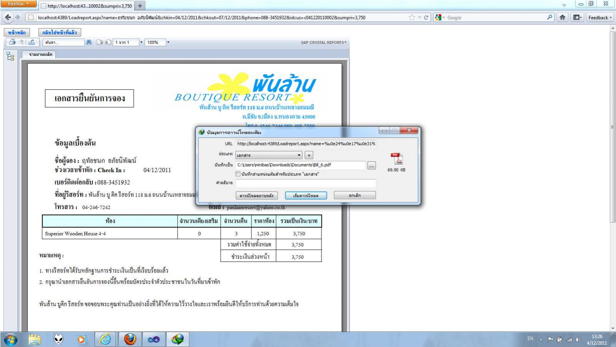This screenshot has height=347, width=616.
Task: Click the Firefox forward arrow button
Action: (18, 17)
